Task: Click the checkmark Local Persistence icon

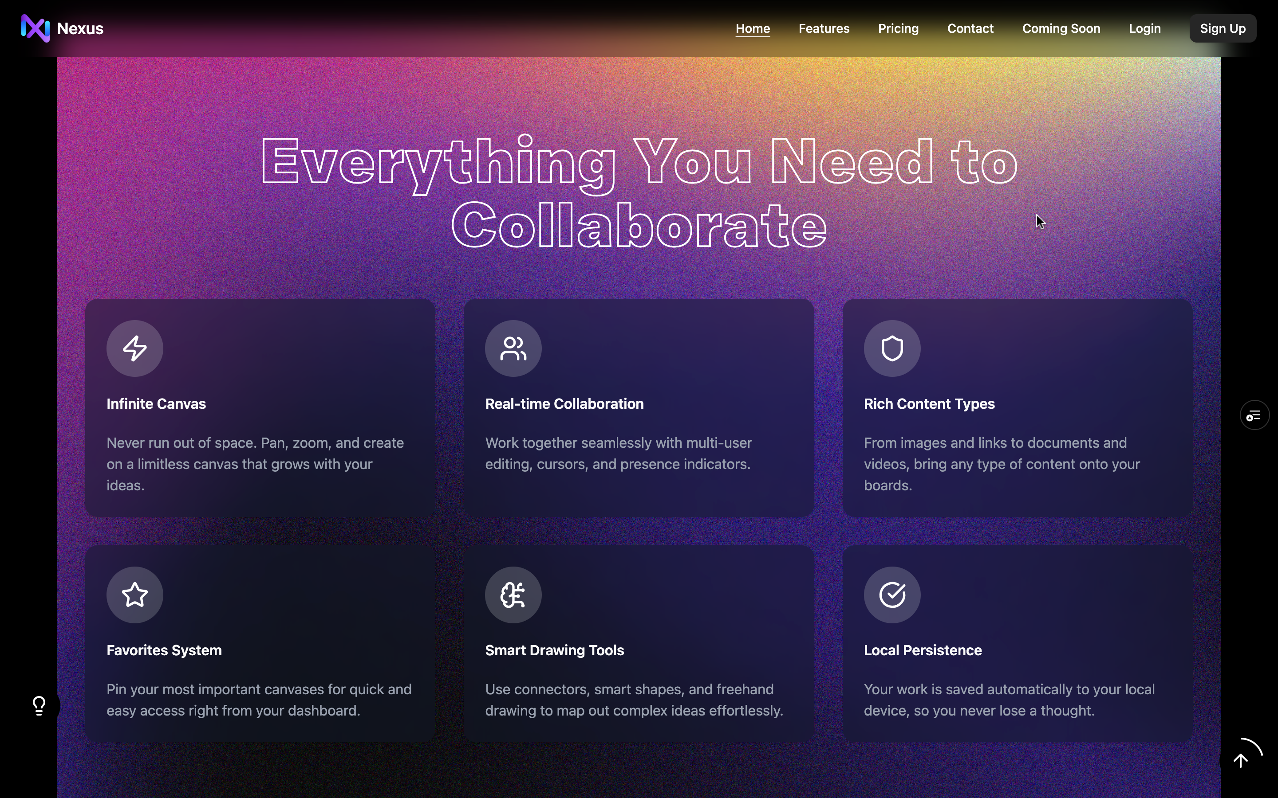Action: 892,595
